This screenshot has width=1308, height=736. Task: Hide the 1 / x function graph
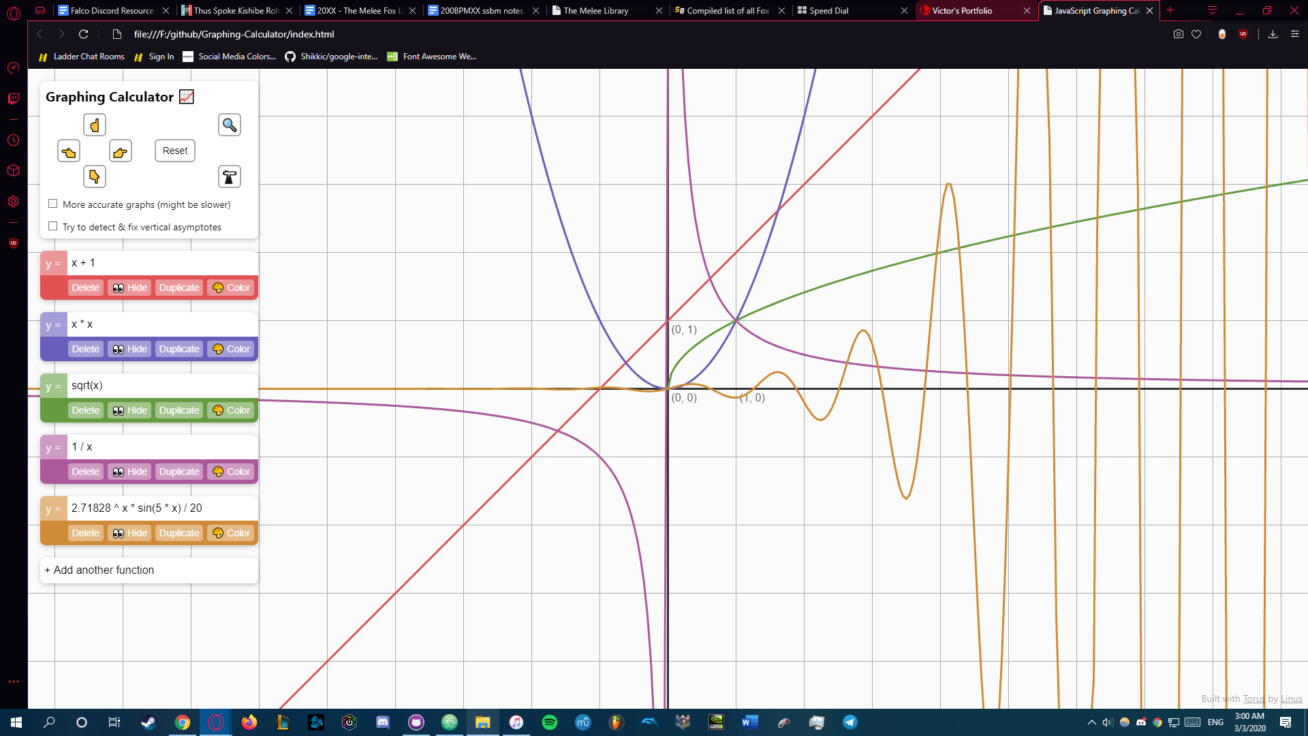(x=129, y=472)
